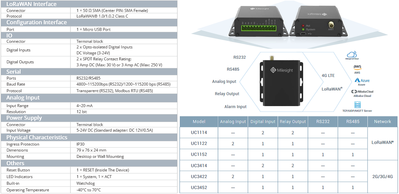Click the TCP/UDP/MQTT Server icon
This screenshot has width=399, height=194.
point(357,105)
